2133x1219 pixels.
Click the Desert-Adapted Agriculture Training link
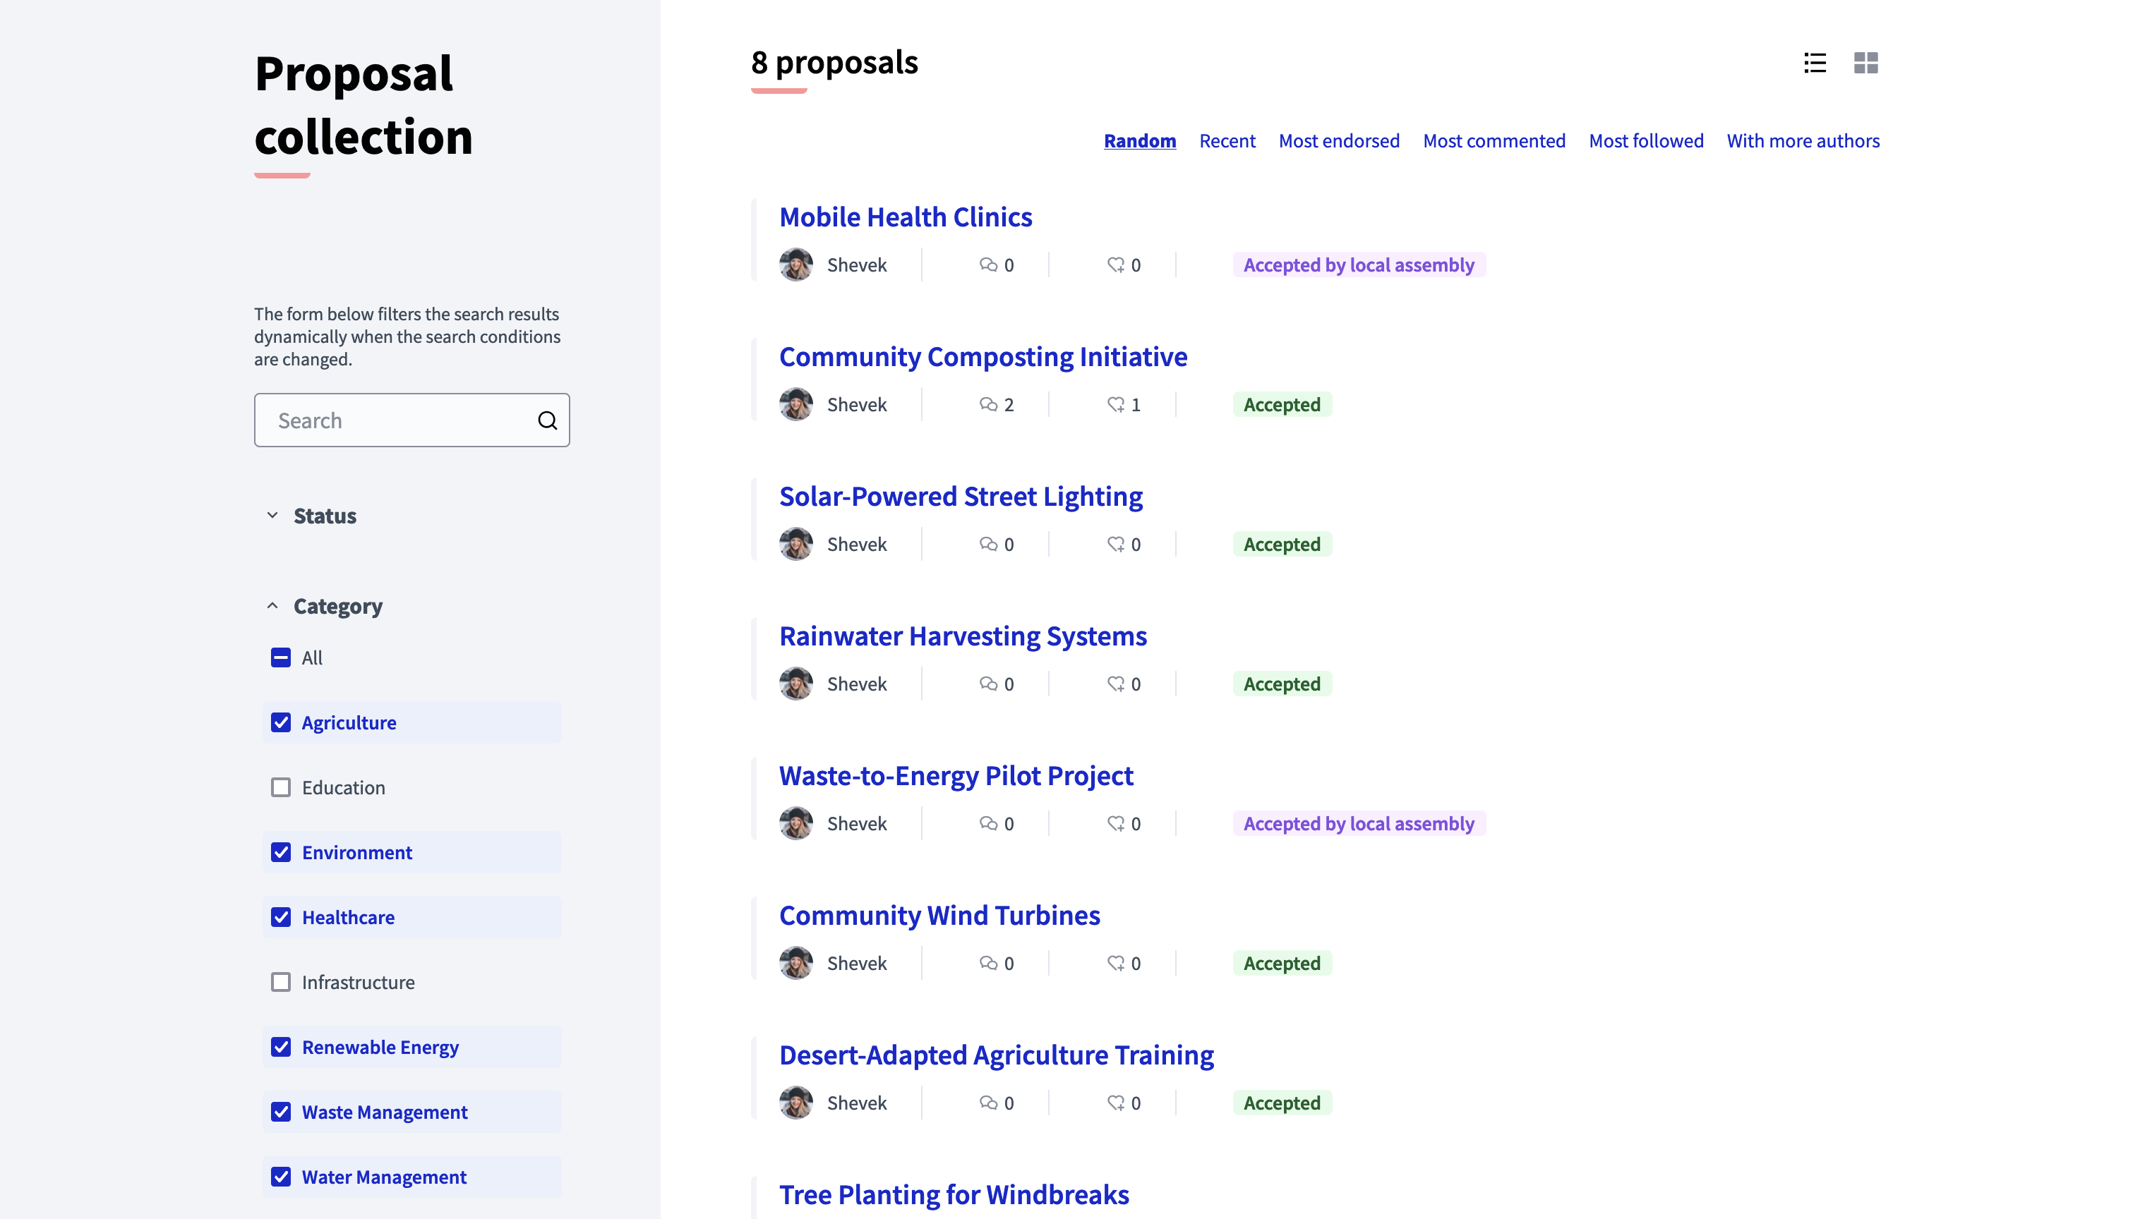(x=995, y=1054)
